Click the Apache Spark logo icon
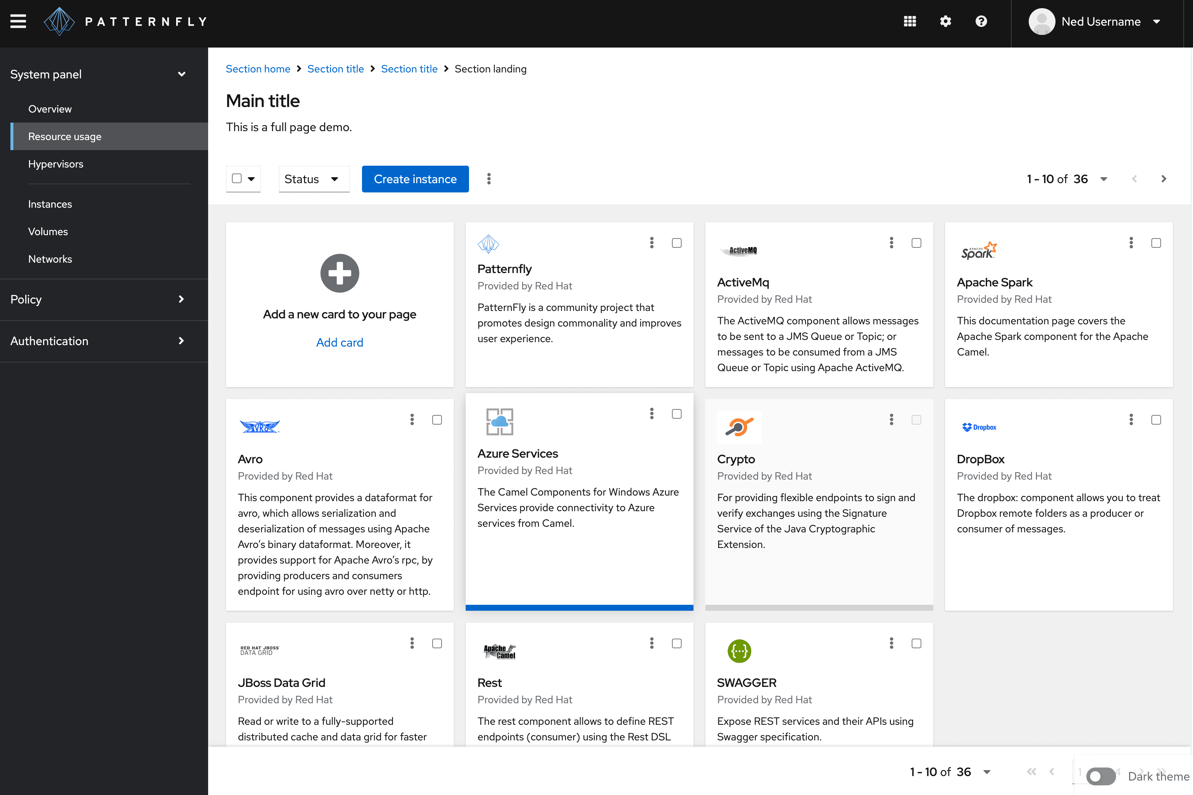 [978, 251]
